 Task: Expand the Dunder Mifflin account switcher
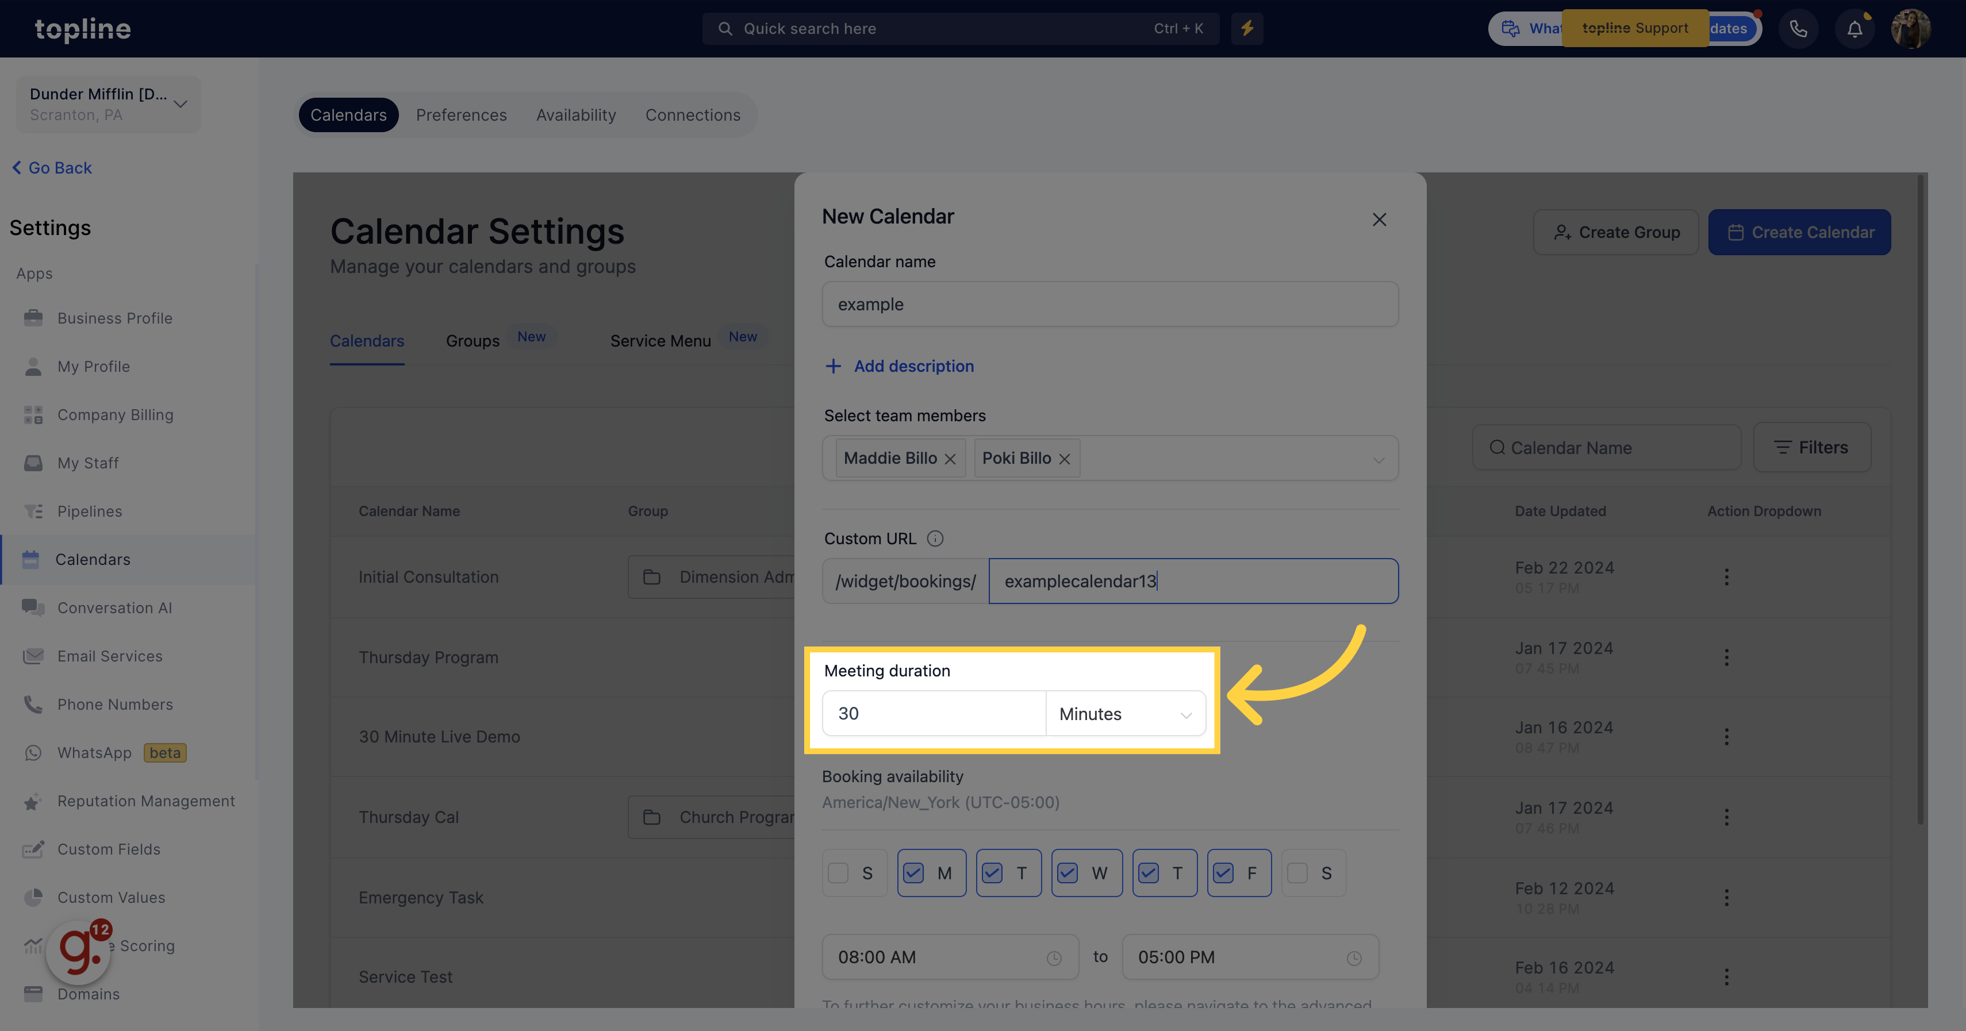[109, 105]
